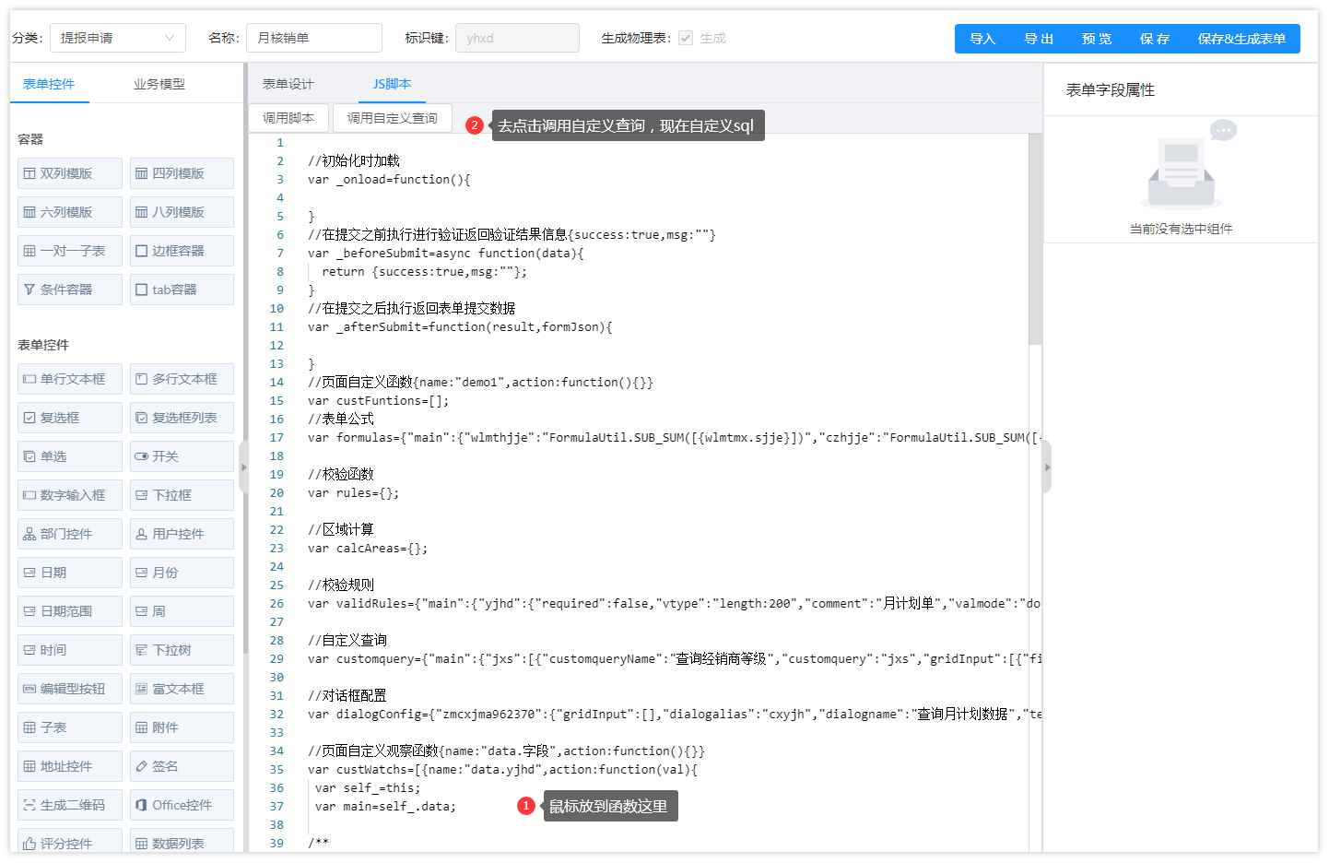This screenshot has height=863, width=1329.
Task: Click the 双列模版 container icon
Action: [29, 173]
